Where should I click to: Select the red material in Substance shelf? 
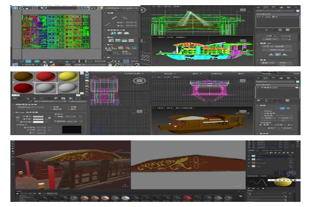coord(187,198)
